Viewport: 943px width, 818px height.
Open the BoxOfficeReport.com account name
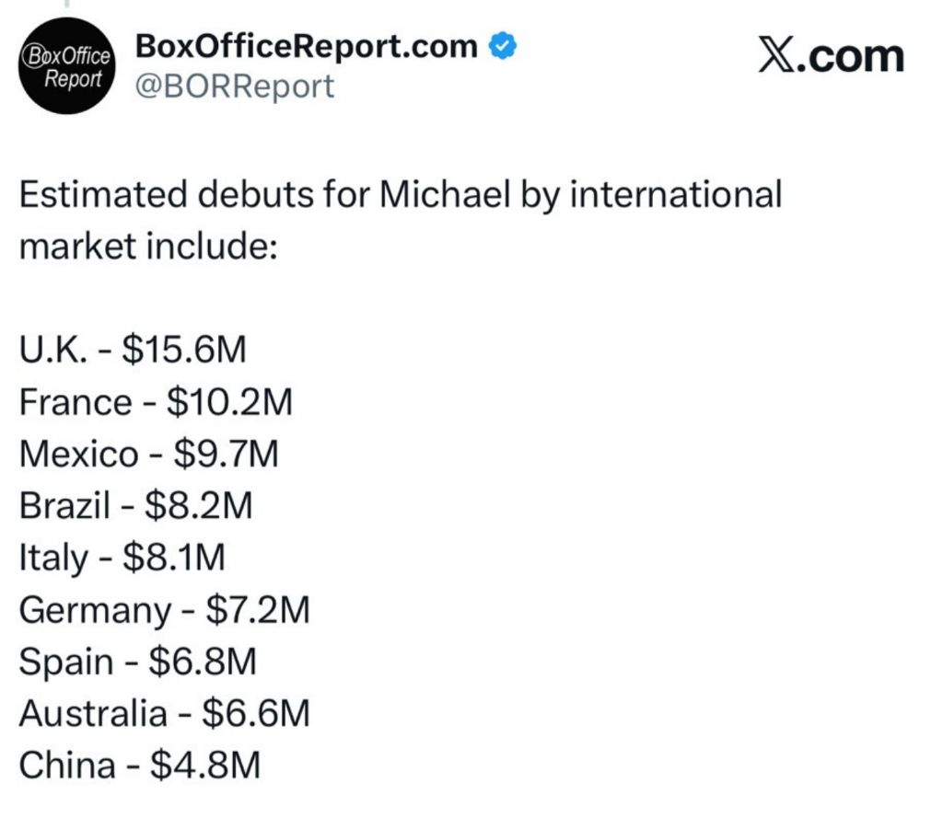coord(307,45)
